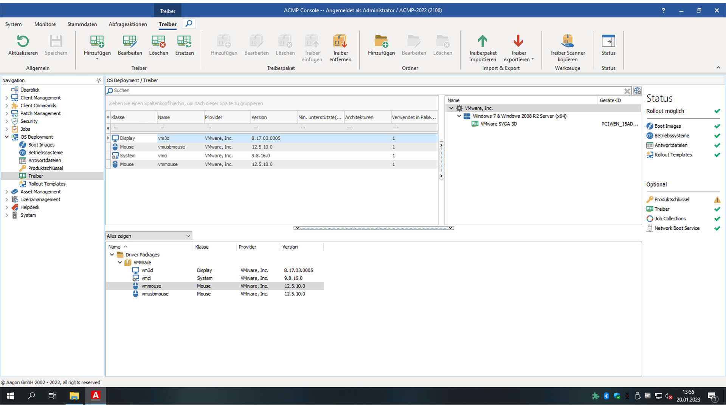Viewport: 726px width, 408px height.
Task: Unpin the Navigation panel pin icon
Action: [99, 80]
